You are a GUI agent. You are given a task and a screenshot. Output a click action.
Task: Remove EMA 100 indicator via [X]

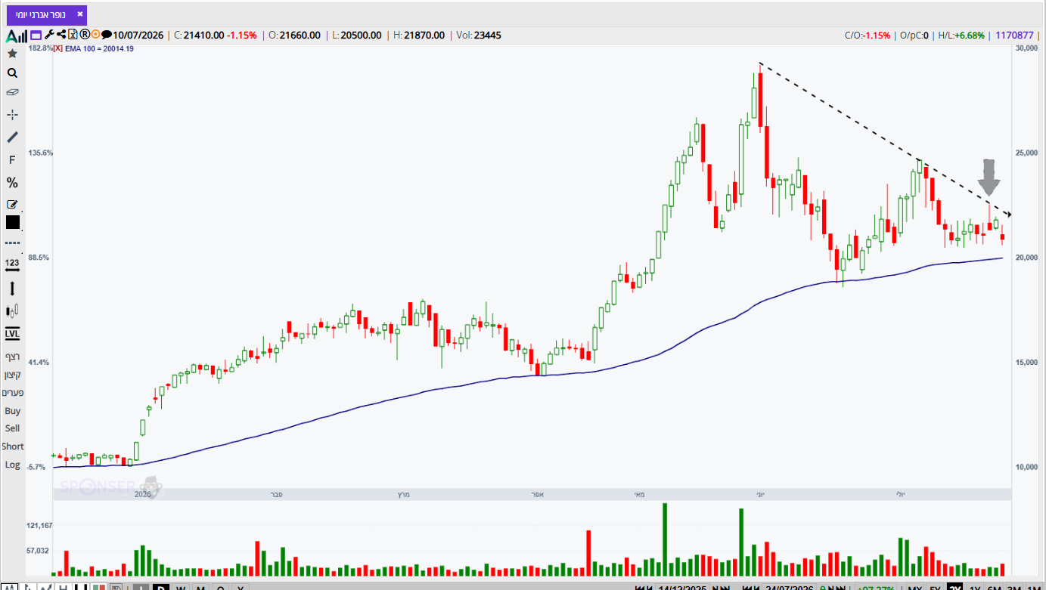[58, 48]
